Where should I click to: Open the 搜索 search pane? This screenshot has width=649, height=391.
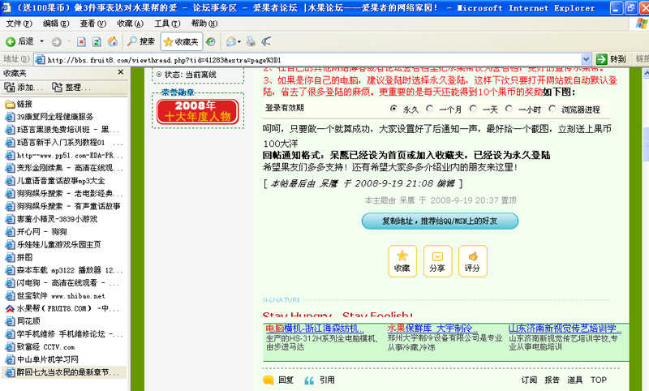point(140,41)
